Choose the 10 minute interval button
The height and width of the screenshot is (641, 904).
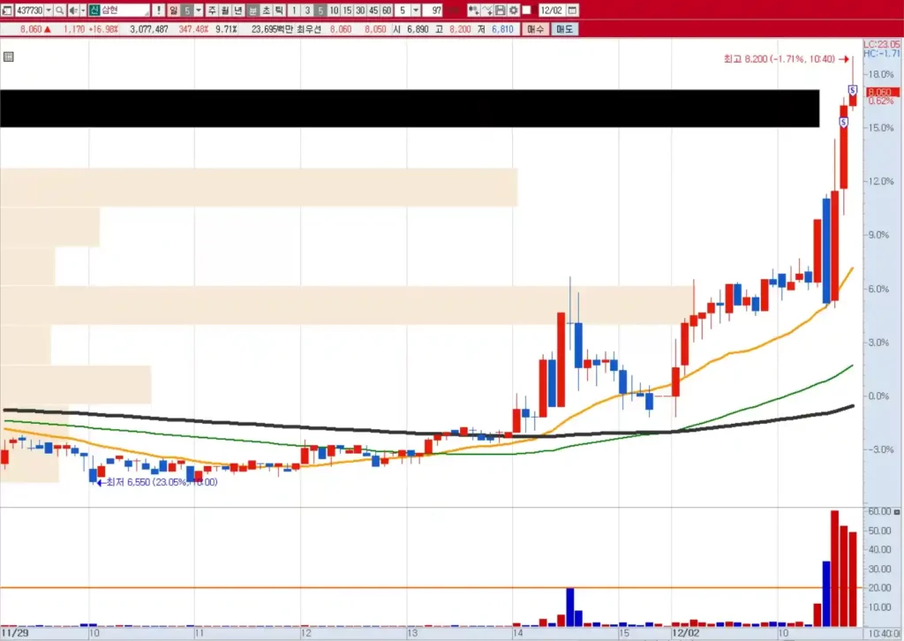334,11
